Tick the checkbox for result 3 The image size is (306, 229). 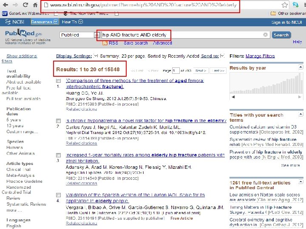pos(58,155)
